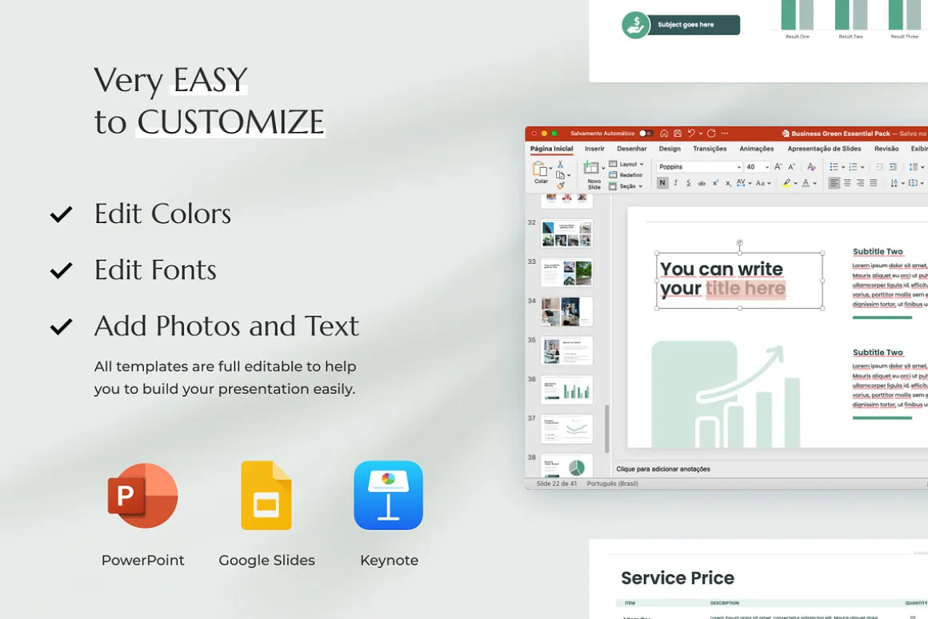Toggle the Salvamento Automático switch
Screen dimensions: 928x619
646,134
